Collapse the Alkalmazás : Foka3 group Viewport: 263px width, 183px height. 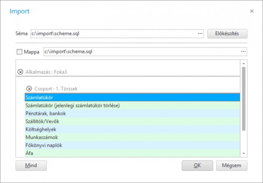tap(20, 72)
